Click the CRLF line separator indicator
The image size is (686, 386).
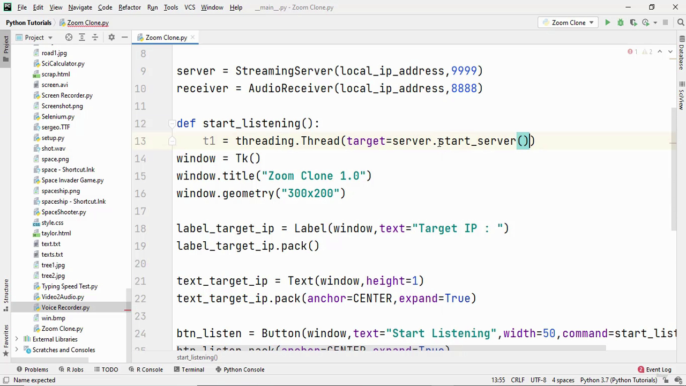pos(518,380)
